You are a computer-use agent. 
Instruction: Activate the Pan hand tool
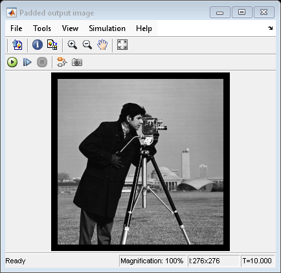[x=102, y=45]
